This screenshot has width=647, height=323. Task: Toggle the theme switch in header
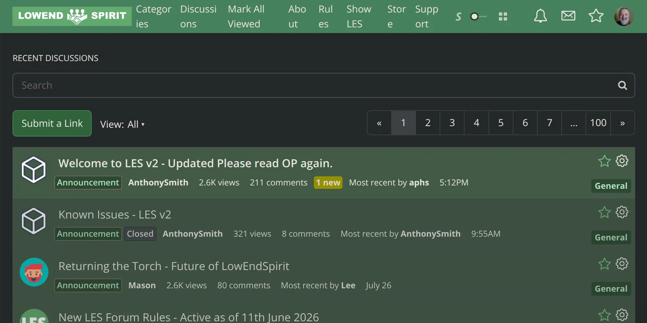(478, 17)
